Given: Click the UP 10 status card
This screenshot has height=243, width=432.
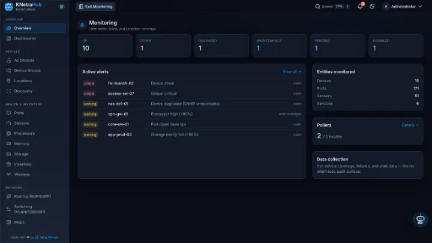Looking at the screenshot, I should coord(105,46).
